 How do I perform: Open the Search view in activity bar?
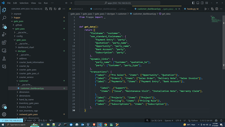[x=4, y=18]
